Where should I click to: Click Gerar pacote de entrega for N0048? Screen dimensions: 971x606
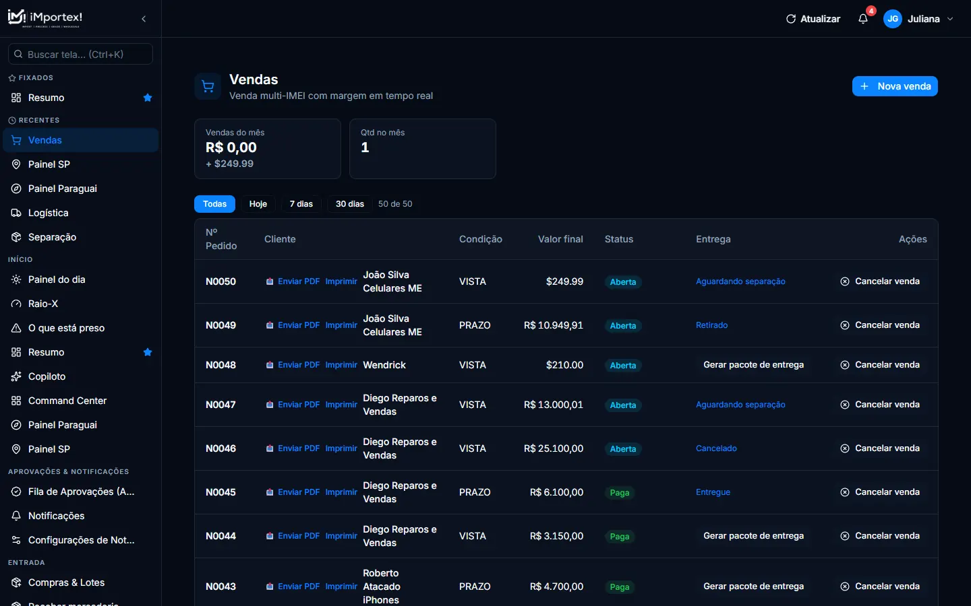coord(753,365)
